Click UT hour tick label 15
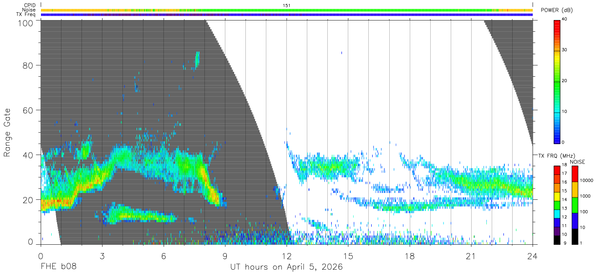Screen dimensions: 599x277 tap(348, 256)
